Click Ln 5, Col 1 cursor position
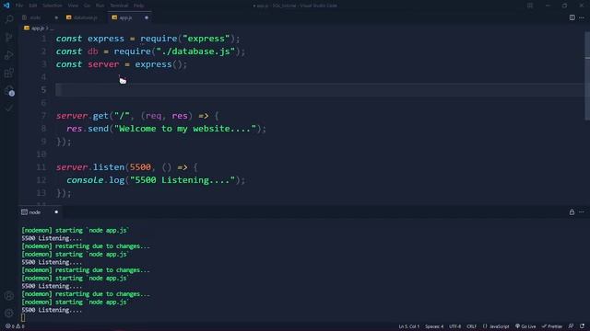The height and width of the screenshot is (331, 590). (409, 326)
